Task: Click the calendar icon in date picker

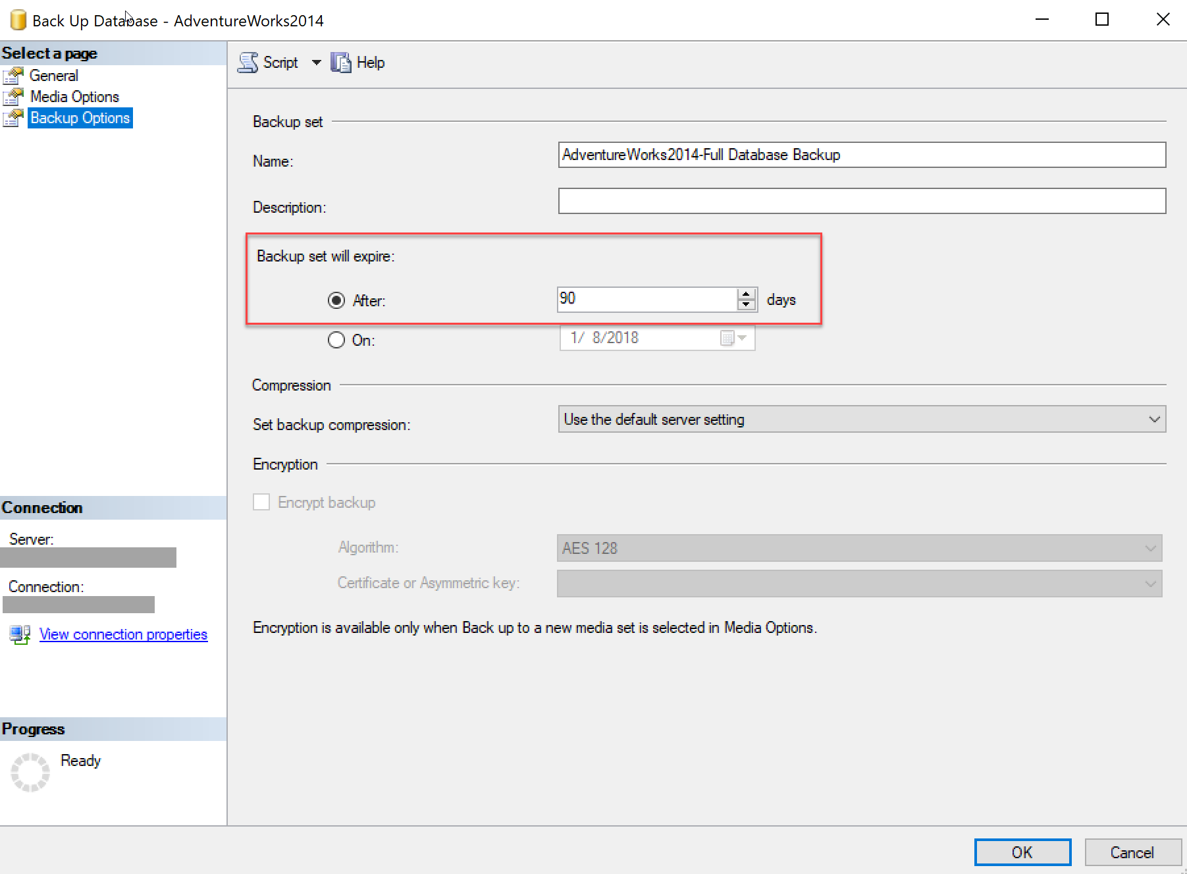Action: (x=727, y=338)
